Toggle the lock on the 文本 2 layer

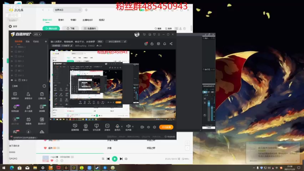[16, 80]
